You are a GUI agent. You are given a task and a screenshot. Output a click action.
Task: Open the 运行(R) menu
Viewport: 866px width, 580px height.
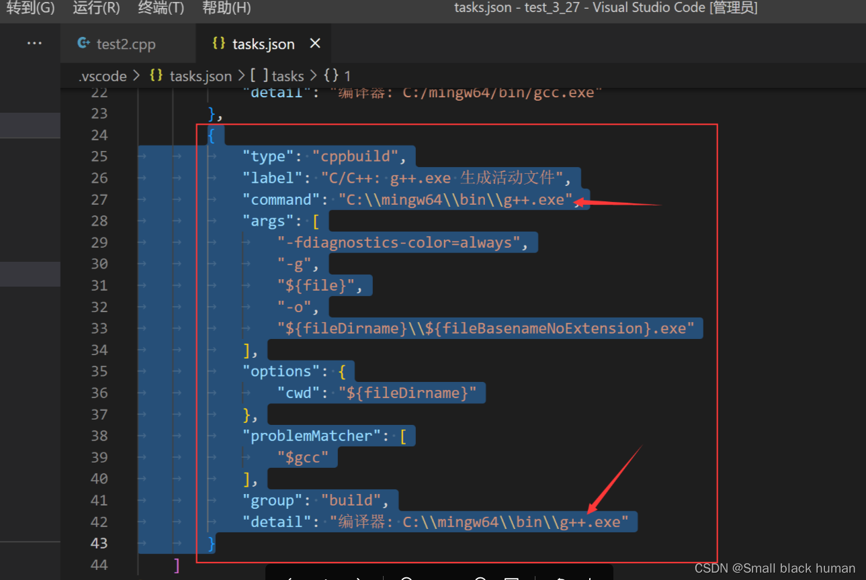click(x=96, y=8)
